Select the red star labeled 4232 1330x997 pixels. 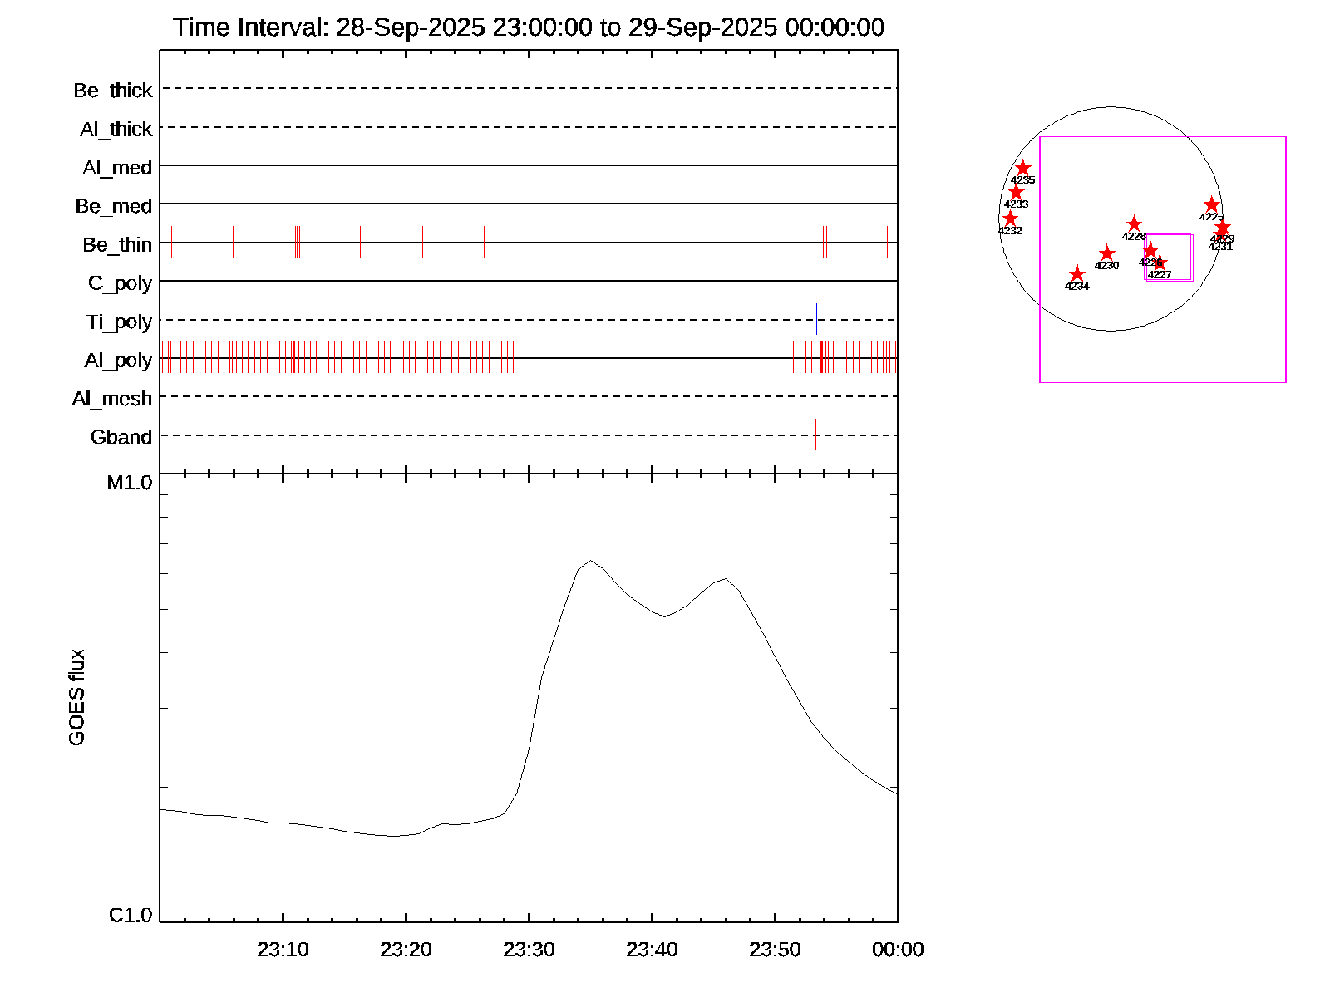point(1010,219)
